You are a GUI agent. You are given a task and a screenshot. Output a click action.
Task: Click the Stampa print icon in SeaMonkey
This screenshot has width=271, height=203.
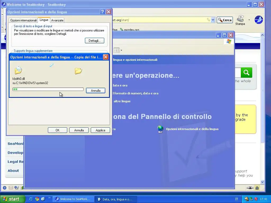(240, 20)
